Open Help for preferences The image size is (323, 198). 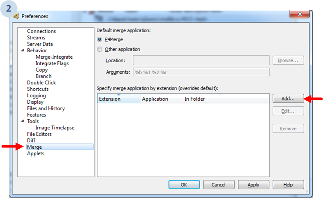point(288,185)
